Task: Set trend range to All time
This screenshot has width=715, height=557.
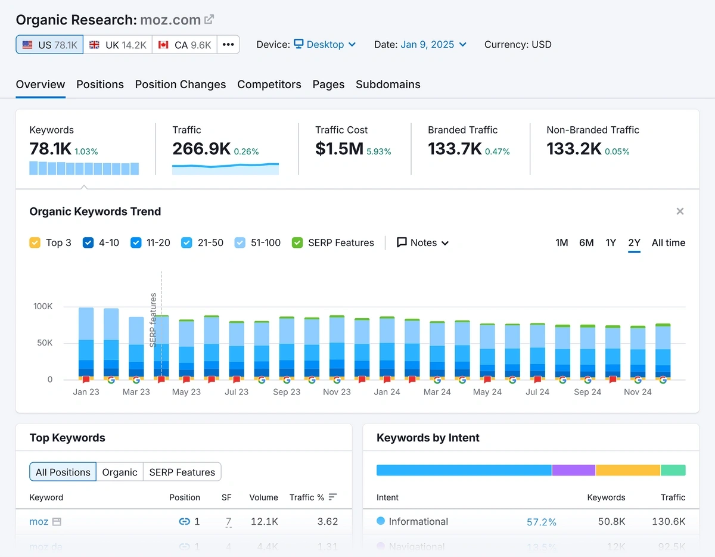Action: click(x=669, y=242)
